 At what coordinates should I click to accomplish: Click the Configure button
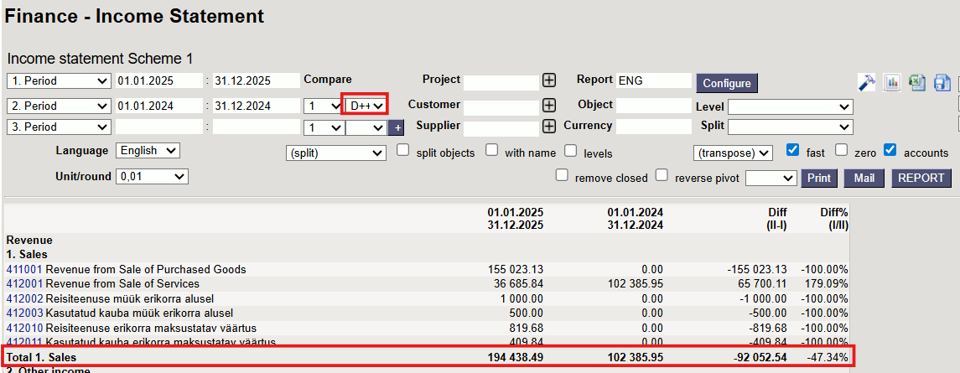click(x=726, y=83)
